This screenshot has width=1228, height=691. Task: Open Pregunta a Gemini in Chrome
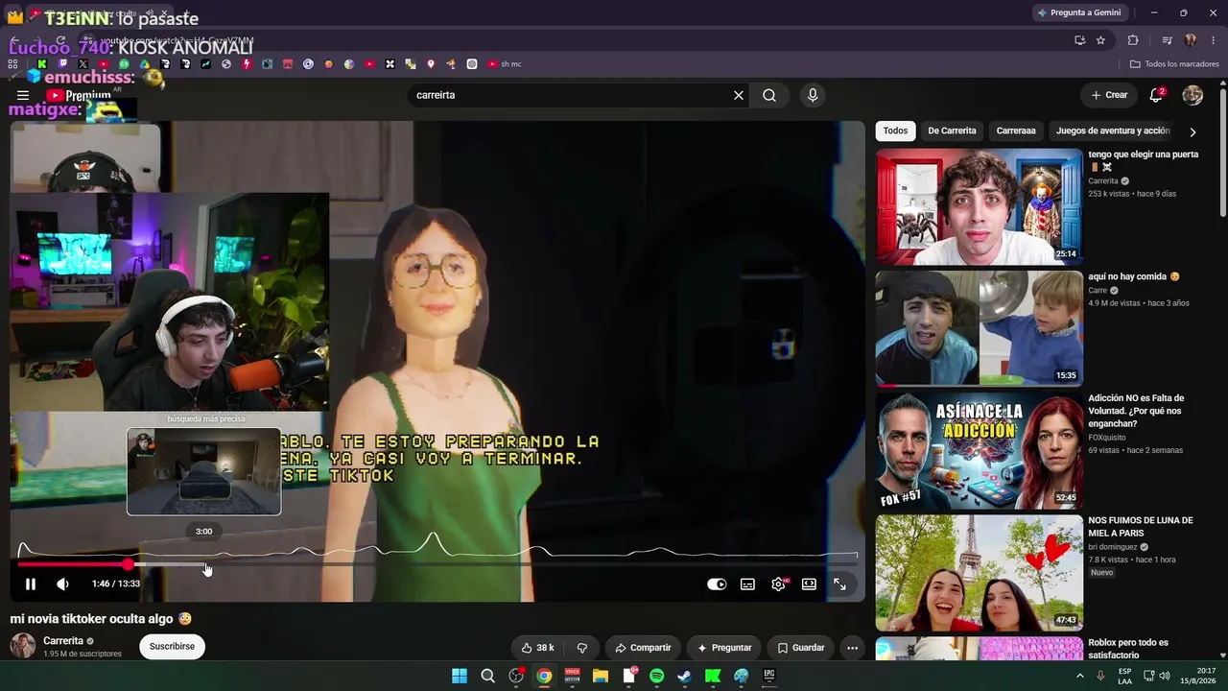1079,12
